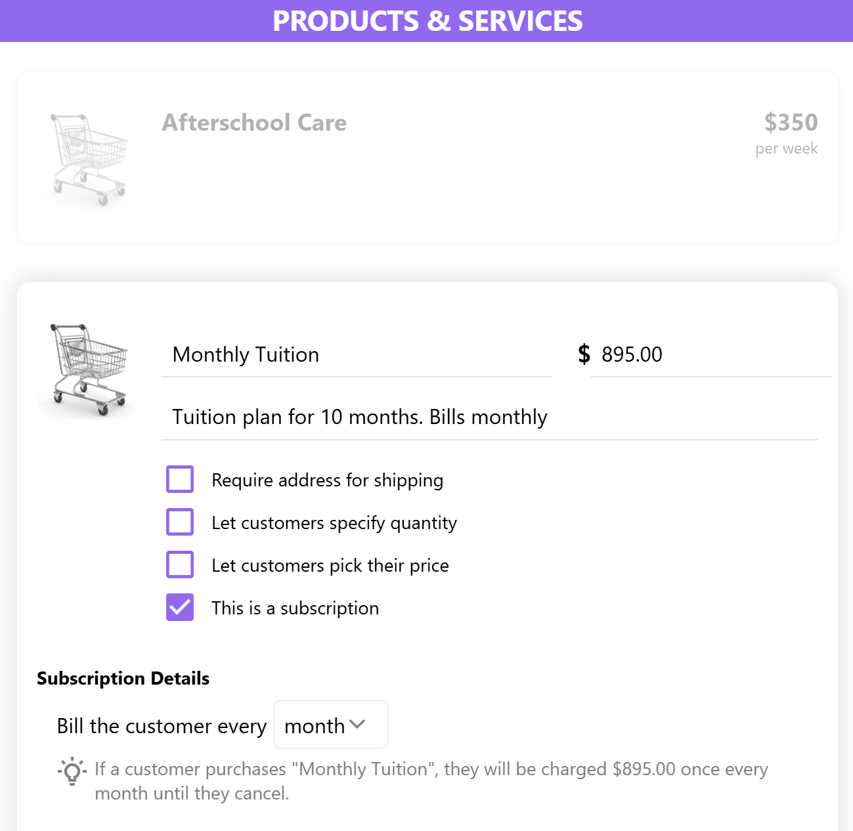Screen dimensions: 853x831
Task: Toggle Let customers pick their price
Action: (180, 565)
